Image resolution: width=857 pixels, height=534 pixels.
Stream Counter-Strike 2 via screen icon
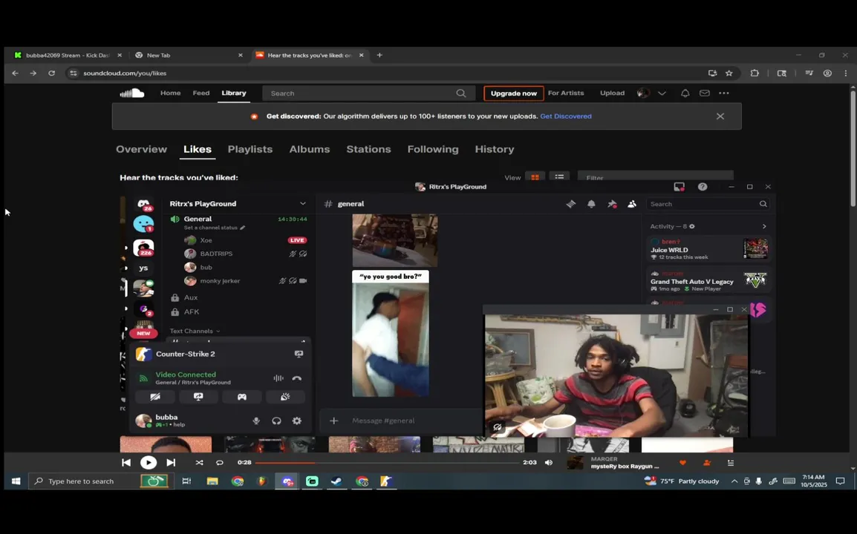(x=299, y=354)
